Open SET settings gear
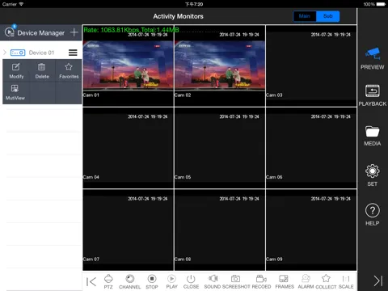Image resolution: width=388 pixels, height=291 pixels. (373, 175)
